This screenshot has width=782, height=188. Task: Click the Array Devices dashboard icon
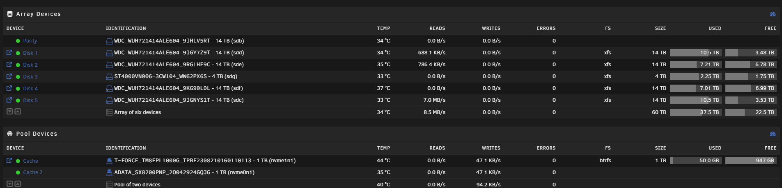point(773,14)
